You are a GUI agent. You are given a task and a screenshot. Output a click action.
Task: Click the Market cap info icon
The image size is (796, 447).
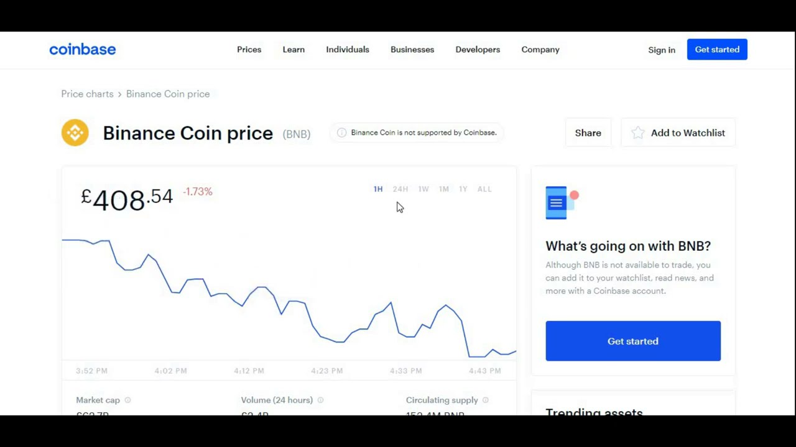(127, 400)
